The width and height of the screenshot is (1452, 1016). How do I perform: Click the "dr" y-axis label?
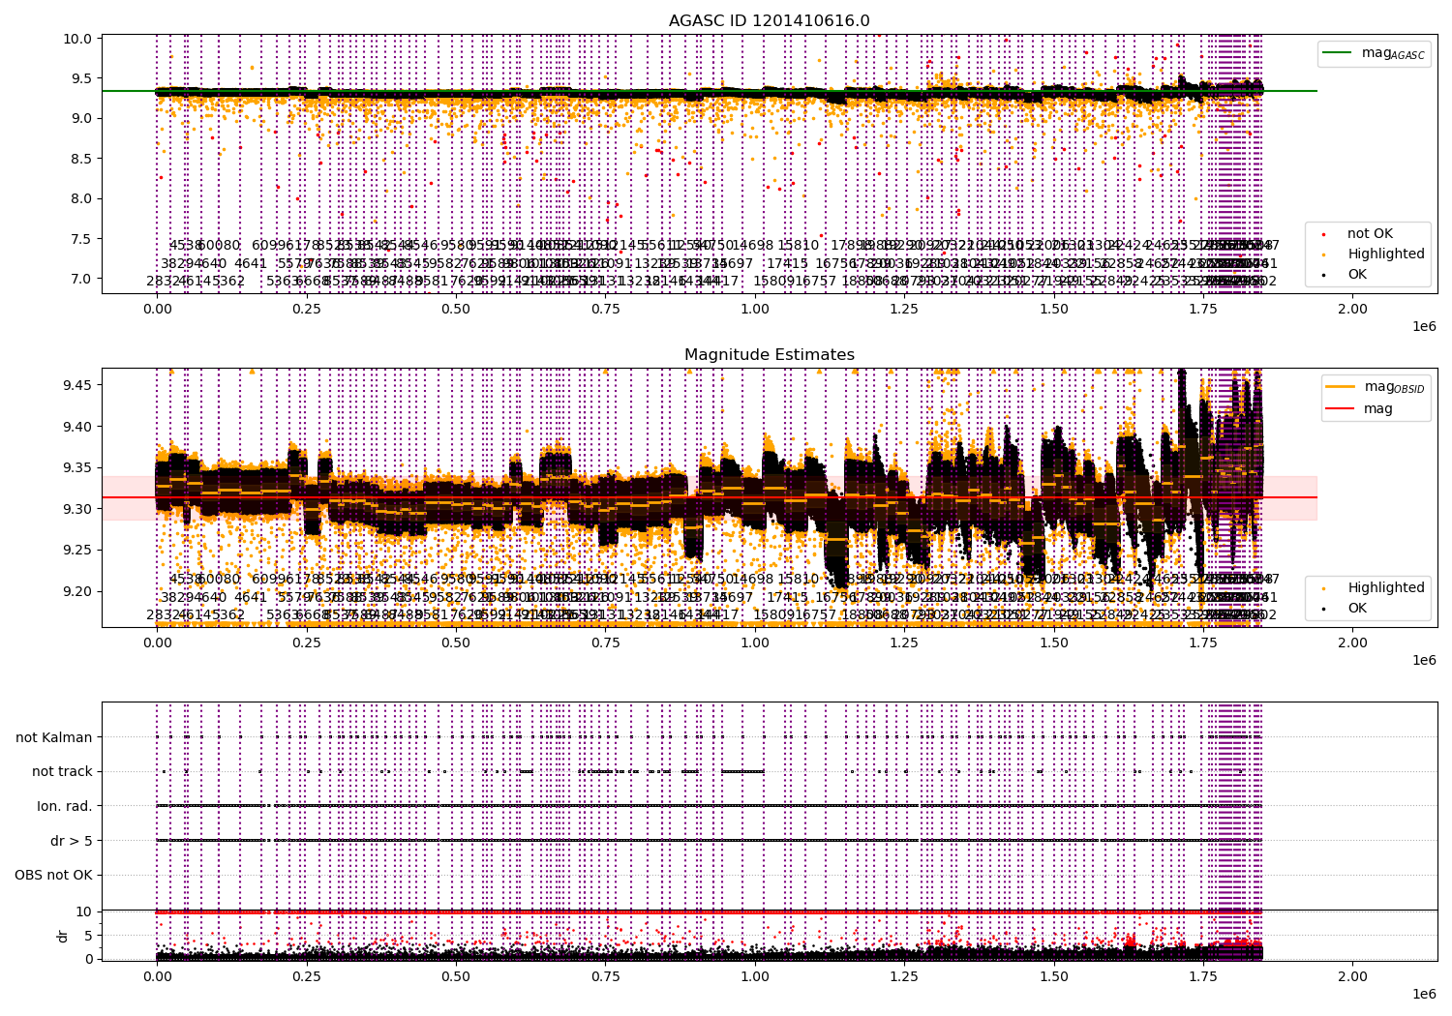click(63, 936)
